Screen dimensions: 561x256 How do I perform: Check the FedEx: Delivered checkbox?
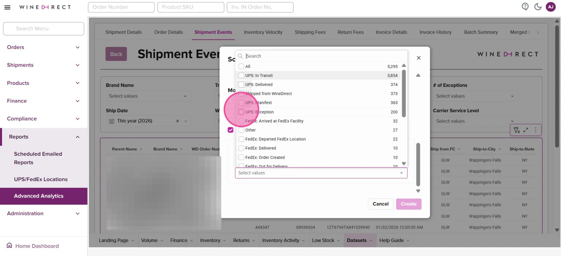(x=241, y=148)
